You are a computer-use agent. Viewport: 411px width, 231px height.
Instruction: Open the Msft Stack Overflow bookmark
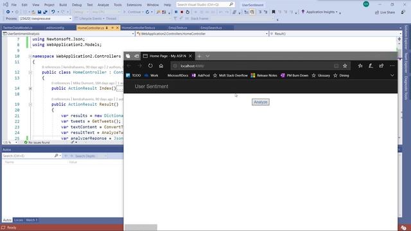click(x=231, y=76)
